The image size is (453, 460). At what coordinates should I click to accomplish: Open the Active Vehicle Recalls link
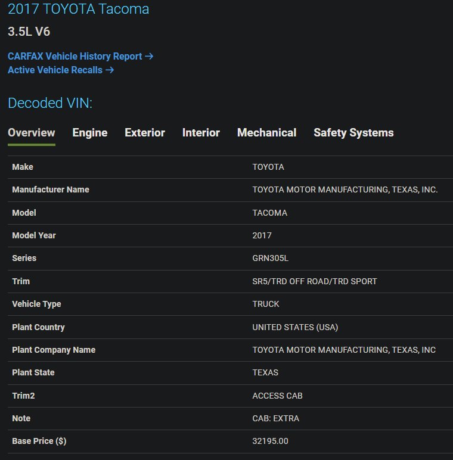61,70
